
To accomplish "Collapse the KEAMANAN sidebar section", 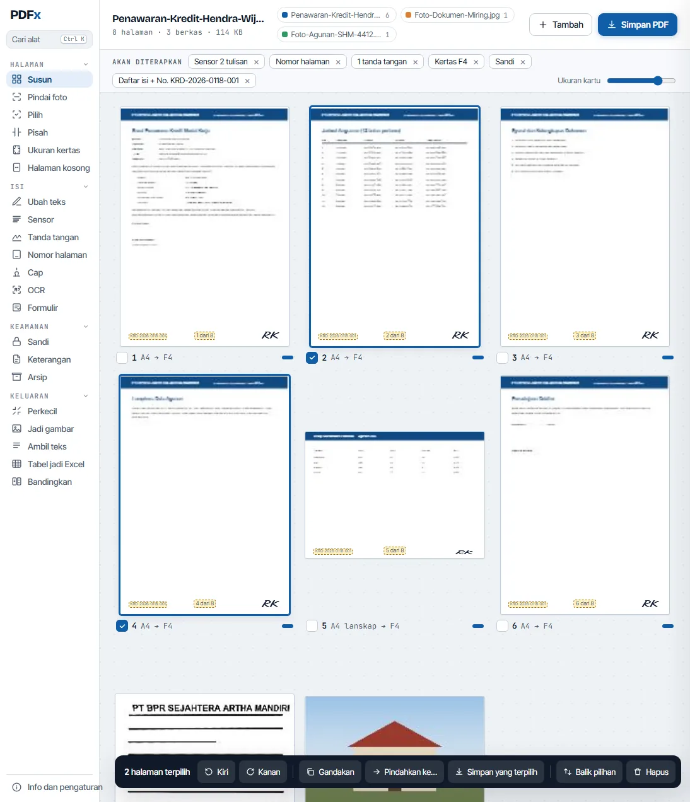I will pyautogui.click(x=86, y=327).
